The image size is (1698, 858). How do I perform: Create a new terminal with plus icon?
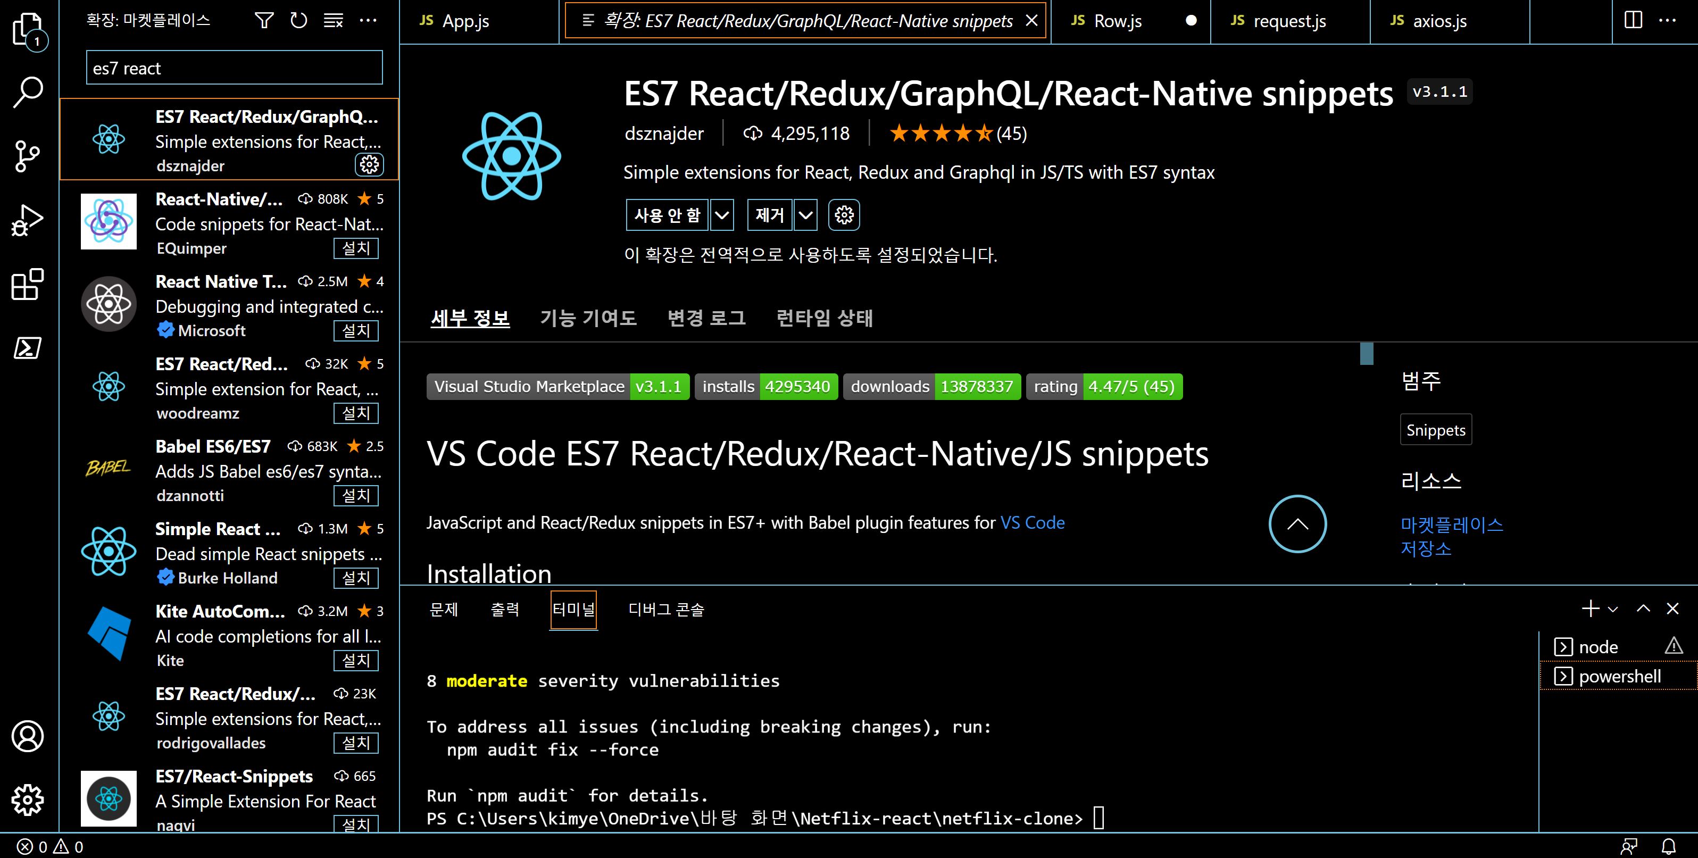(1591, 608)
